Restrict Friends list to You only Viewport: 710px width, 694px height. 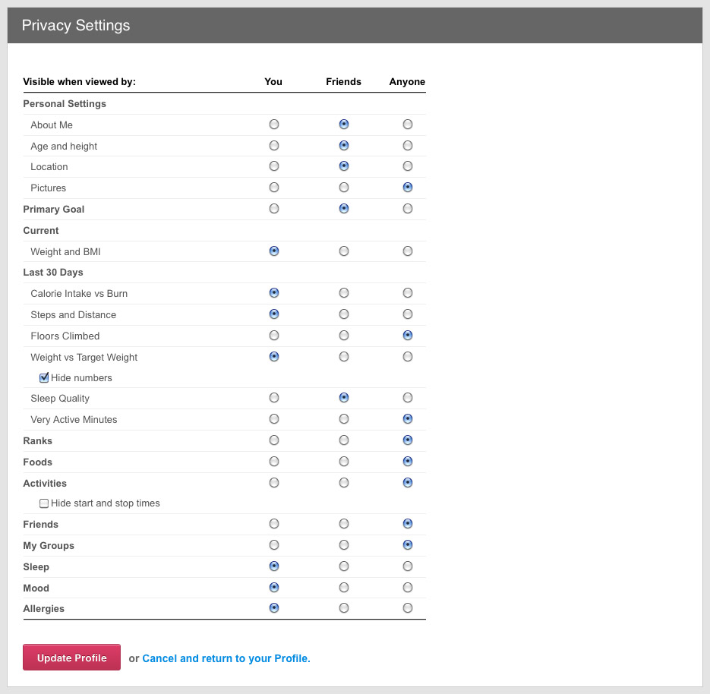pyautogui.click(x=274, y=524)
